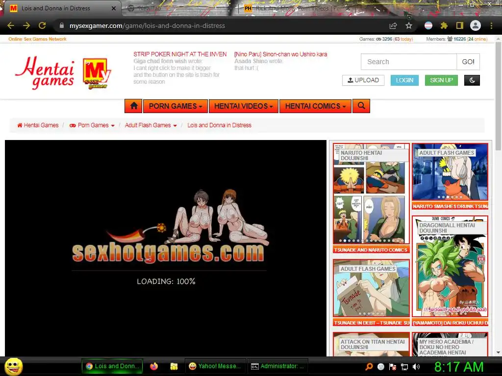Open the Lois and Donna in Distress breadcrumb

pyautogui.click(x=219, y=125)
